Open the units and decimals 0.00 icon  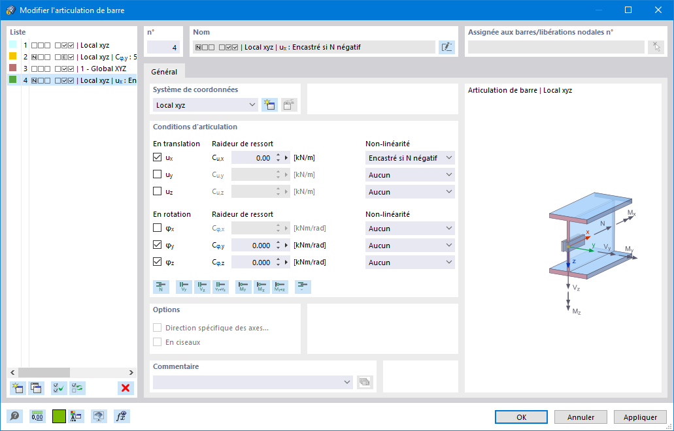point(37,416)
